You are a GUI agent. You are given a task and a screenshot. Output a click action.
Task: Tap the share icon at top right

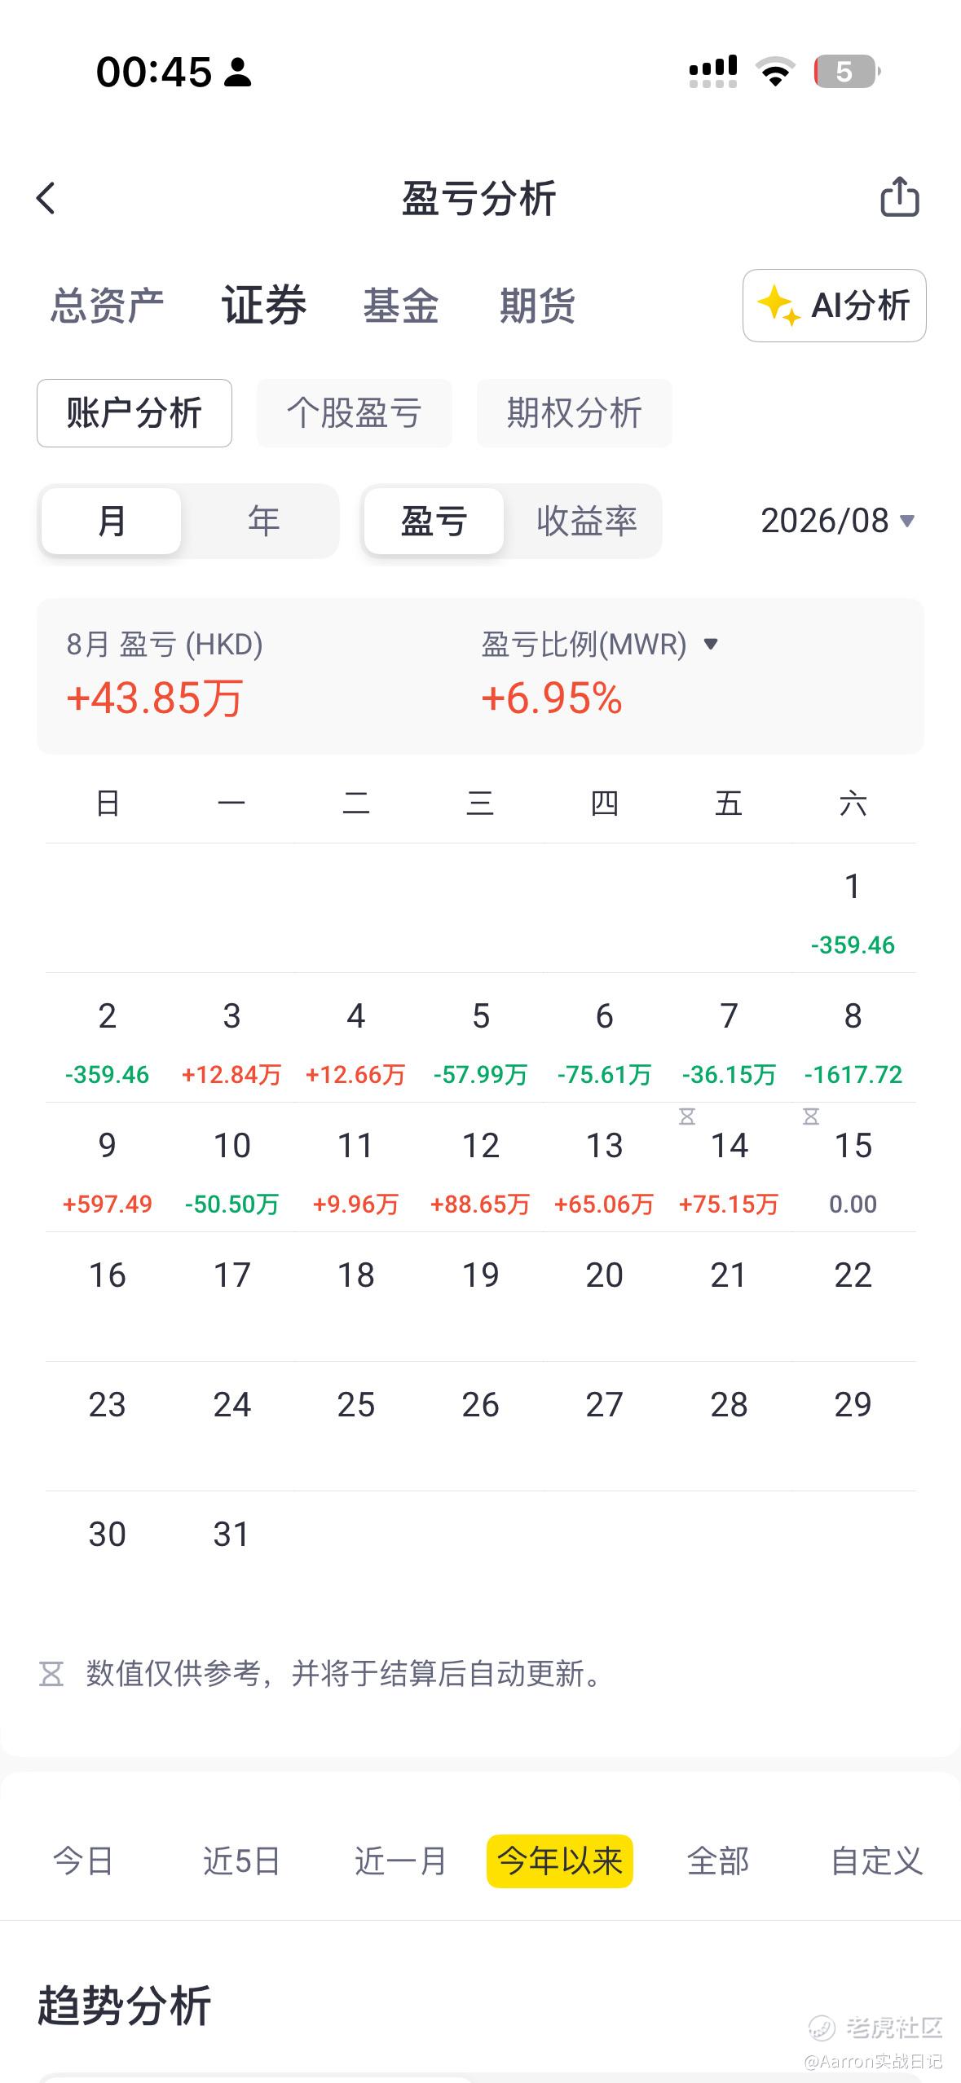point(900,196)
